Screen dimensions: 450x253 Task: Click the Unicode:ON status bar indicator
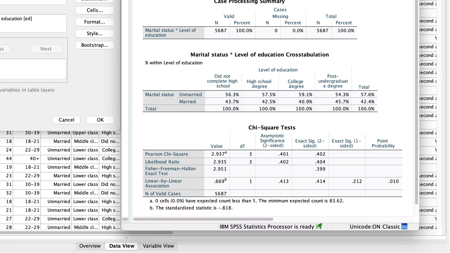(x=365, y=227)
